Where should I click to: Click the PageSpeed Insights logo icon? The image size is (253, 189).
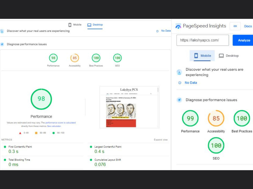[178, 26]
